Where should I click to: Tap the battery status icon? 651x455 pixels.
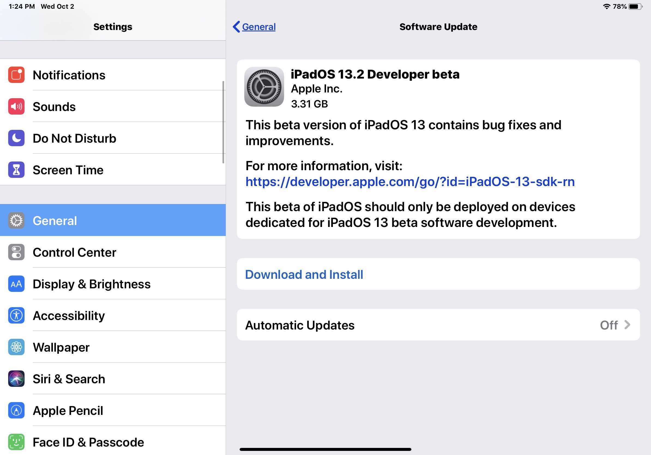pos(635,7)
